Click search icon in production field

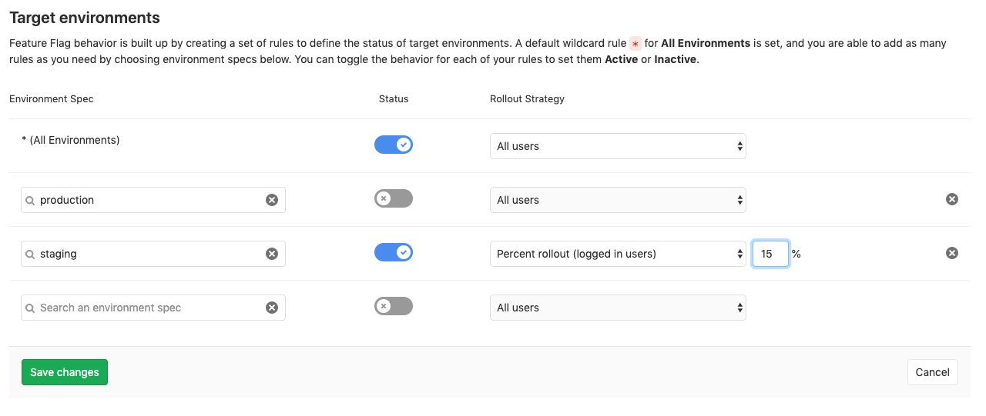click(x=30, y=200)
